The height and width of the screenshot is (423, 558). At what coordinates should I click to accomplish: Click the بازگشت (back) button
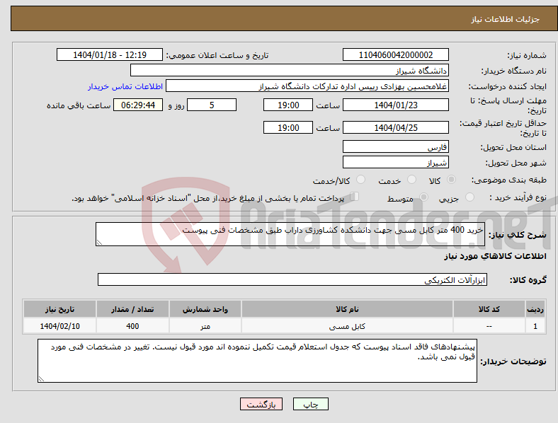pos(261,404)
